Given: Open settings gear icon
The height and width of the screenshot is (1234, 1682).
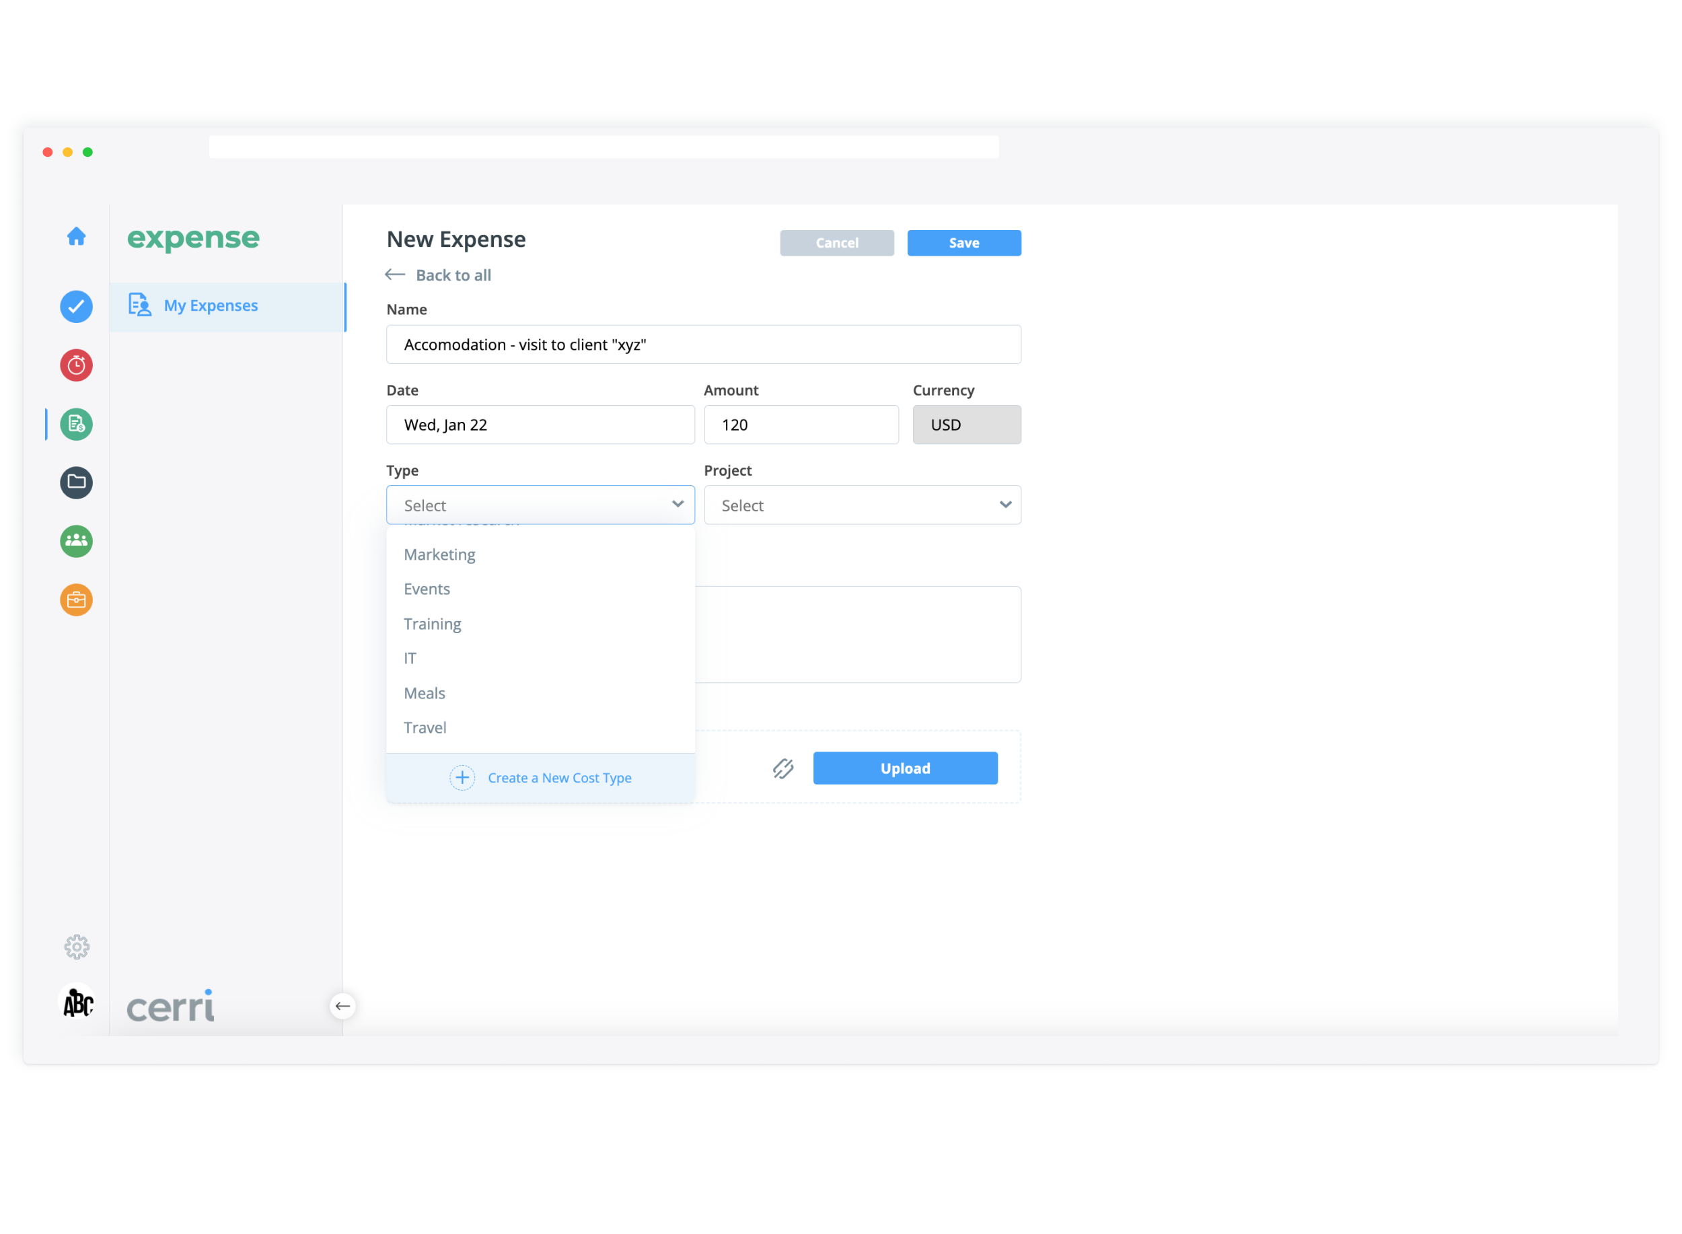Looking at the screenshot, I should (76, 947).
